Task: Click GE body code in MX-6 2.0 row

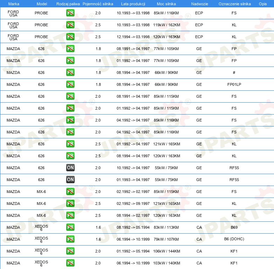Action: click(199, 192)
